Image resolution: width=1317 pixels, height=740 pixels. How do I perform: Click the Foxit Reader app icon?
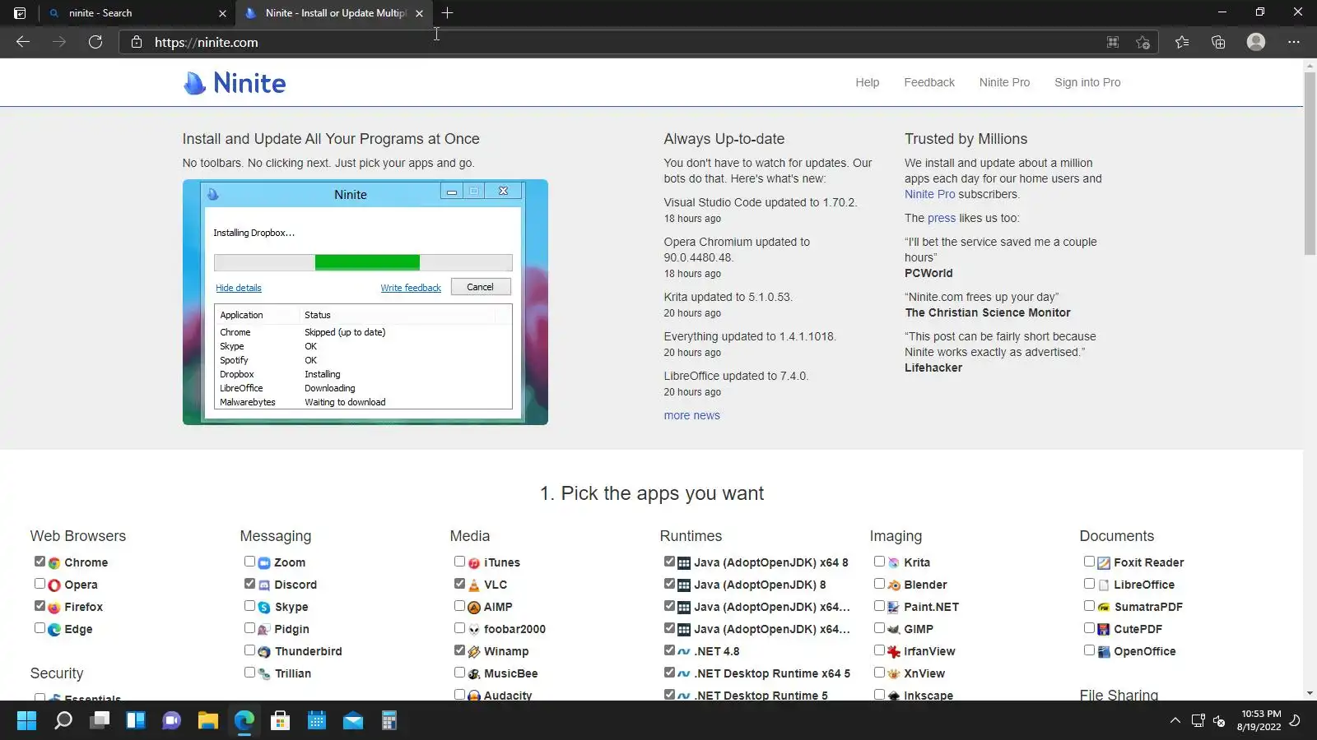click(1104, 563)
